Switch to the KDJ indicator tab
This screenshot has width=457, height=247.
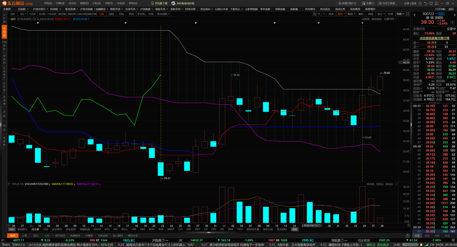pos(107,229)
